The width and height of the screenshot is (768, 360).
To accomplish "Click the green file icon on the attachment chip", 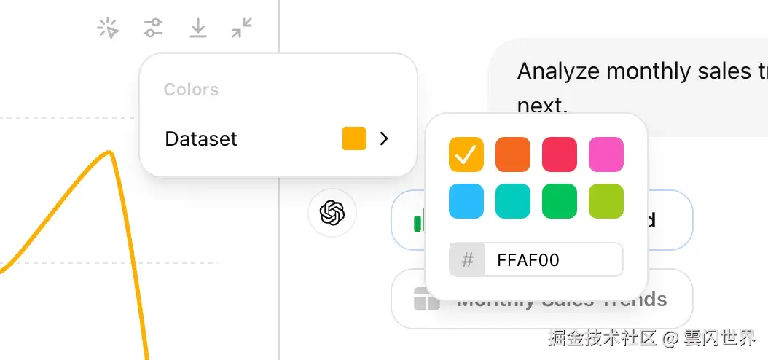I will 418,222.
